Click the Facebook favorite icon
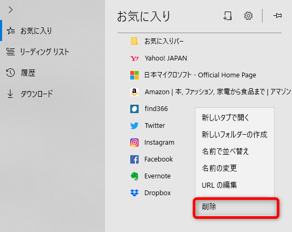This screenshot has height=232, width=292. click(x=134, y=159)
